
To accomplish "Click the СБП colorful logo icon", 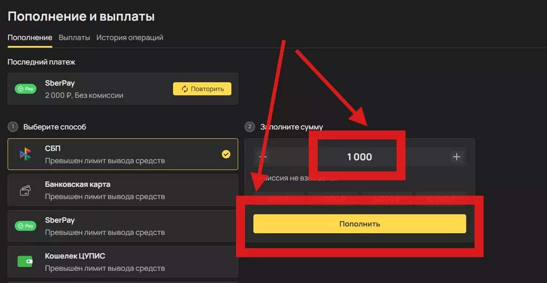I will pos(25,154).
